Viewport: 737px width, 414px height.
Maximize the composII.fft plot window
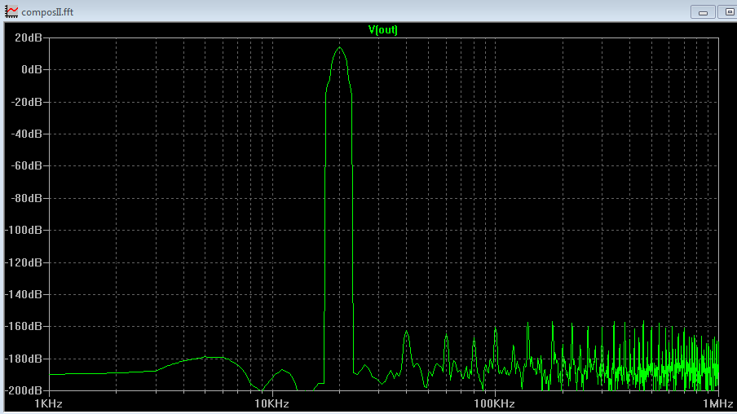[727, 12]
